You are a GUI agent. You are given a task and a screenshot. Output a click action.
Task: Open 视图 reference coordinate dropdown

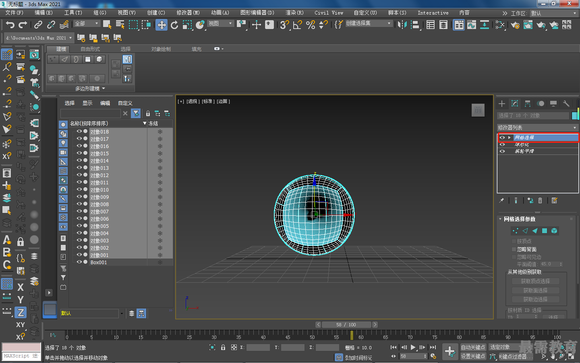[x=220, y=23]
